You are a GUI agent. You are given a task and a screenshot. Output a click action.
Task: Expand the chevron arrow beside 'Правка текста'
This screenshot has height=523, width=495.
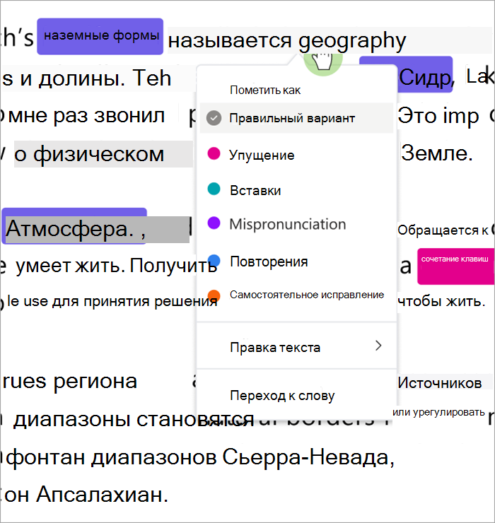[x=378, y=346]
